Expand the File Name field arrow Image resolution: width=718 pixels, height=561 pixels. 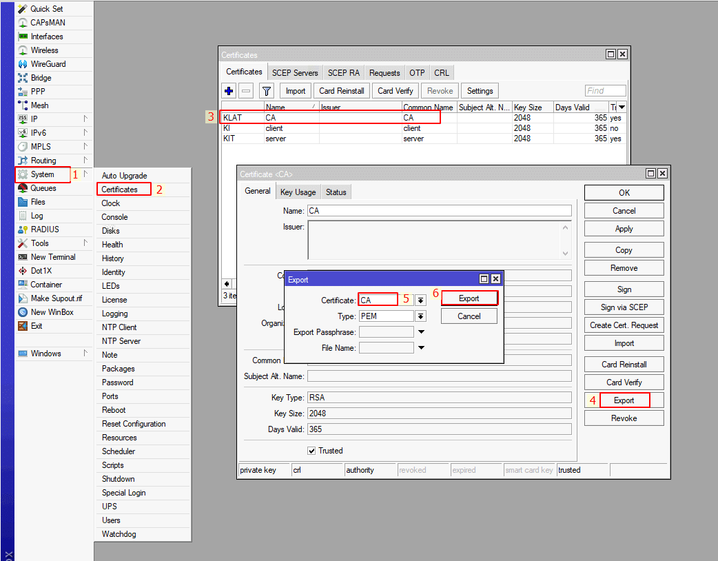click(421, 347)
